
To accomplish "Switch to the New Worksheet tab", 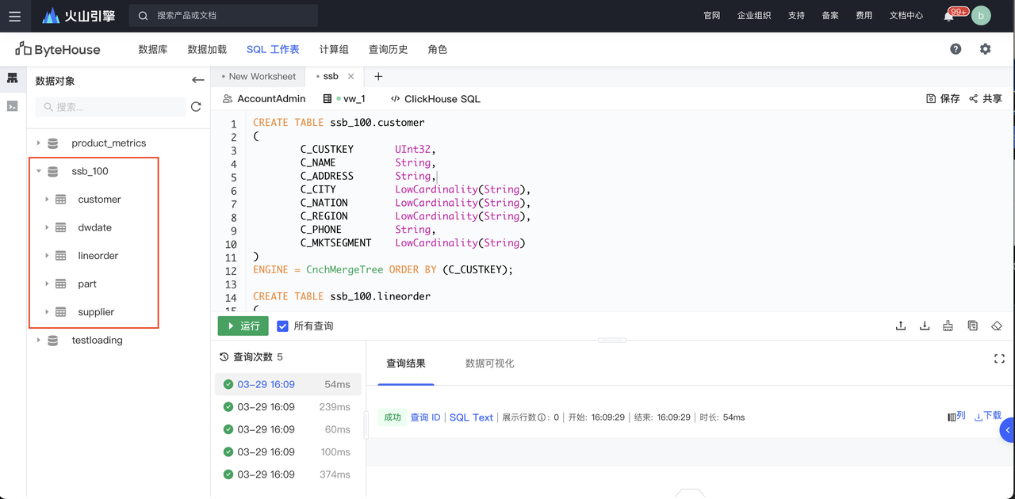I will [x=261, y=77].
